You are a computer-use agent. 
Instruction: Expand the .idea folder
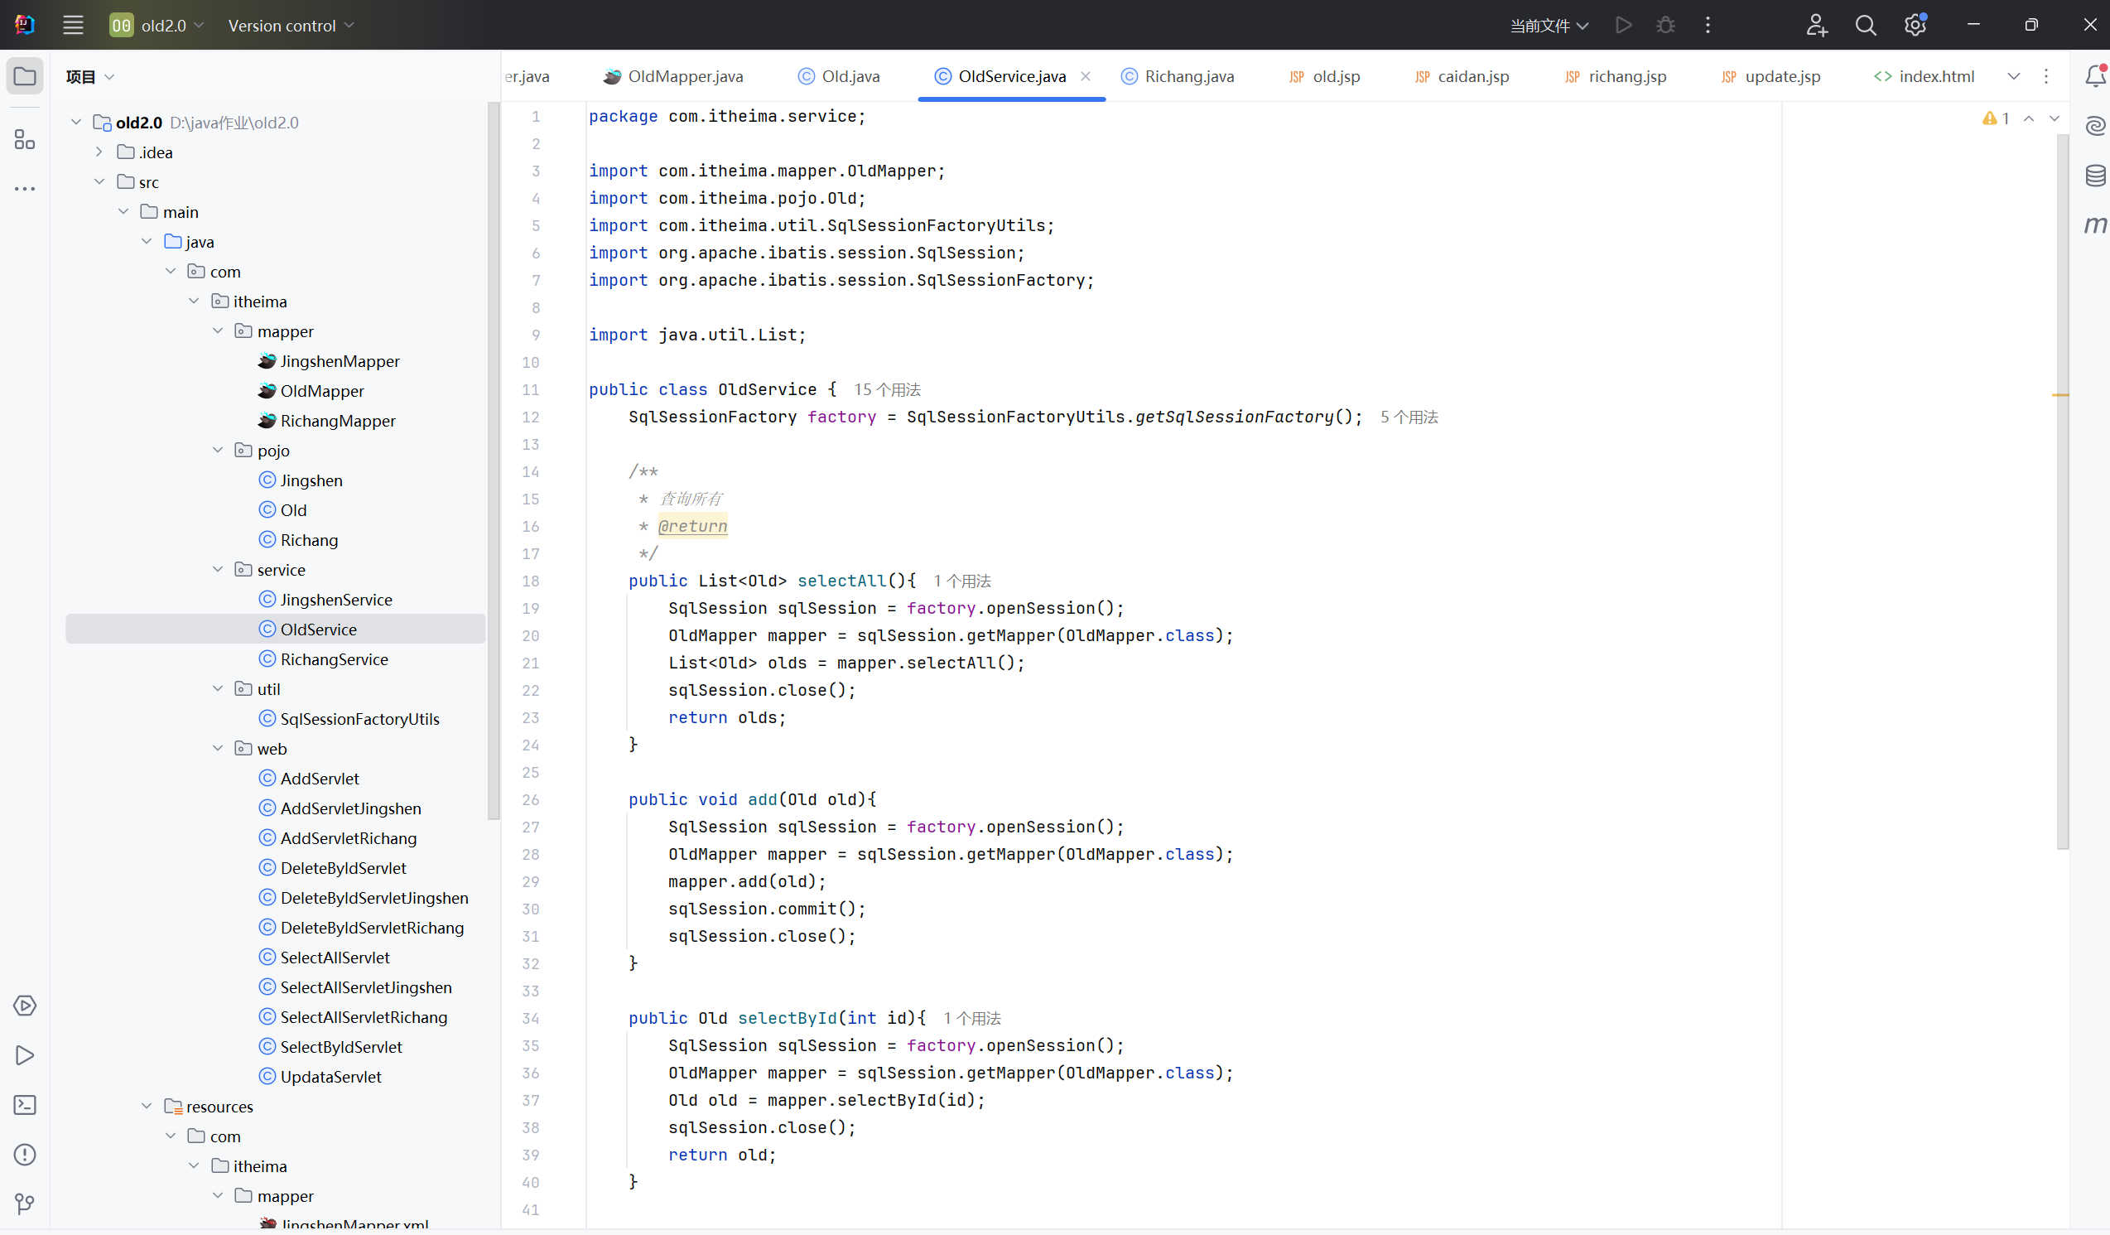[x=99, y=152]
